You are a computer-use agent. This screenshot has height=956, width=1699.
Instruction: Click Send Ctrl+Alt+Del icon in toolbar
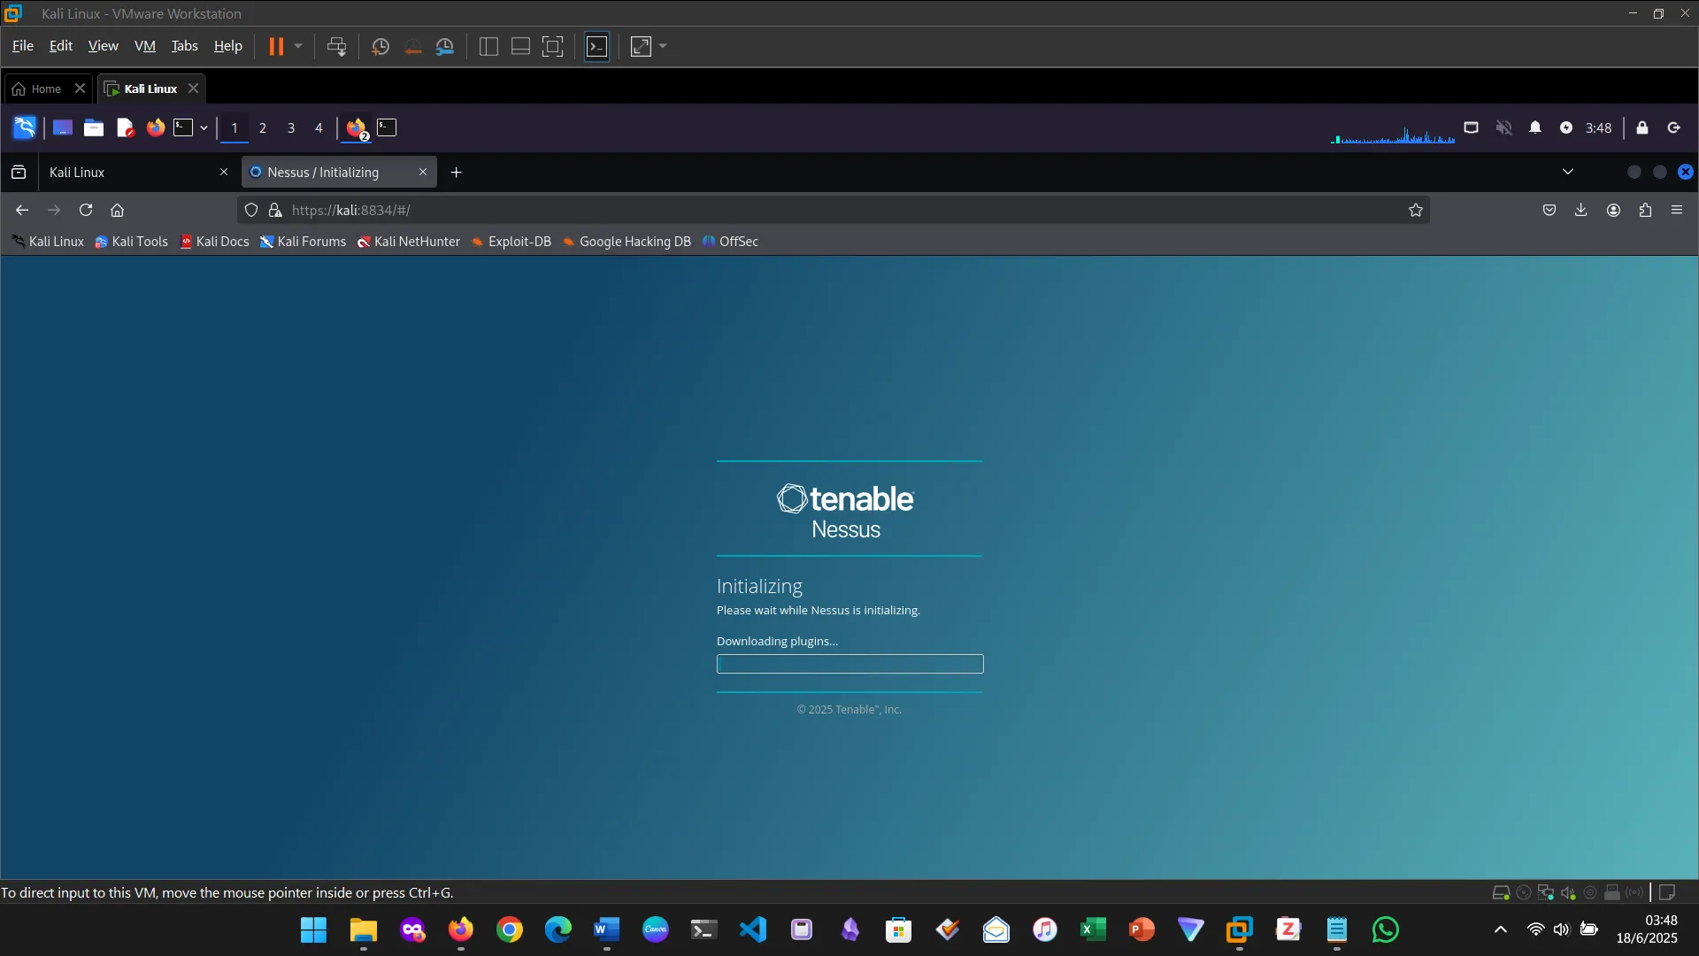pyautogui.click(x=336, y=46)
